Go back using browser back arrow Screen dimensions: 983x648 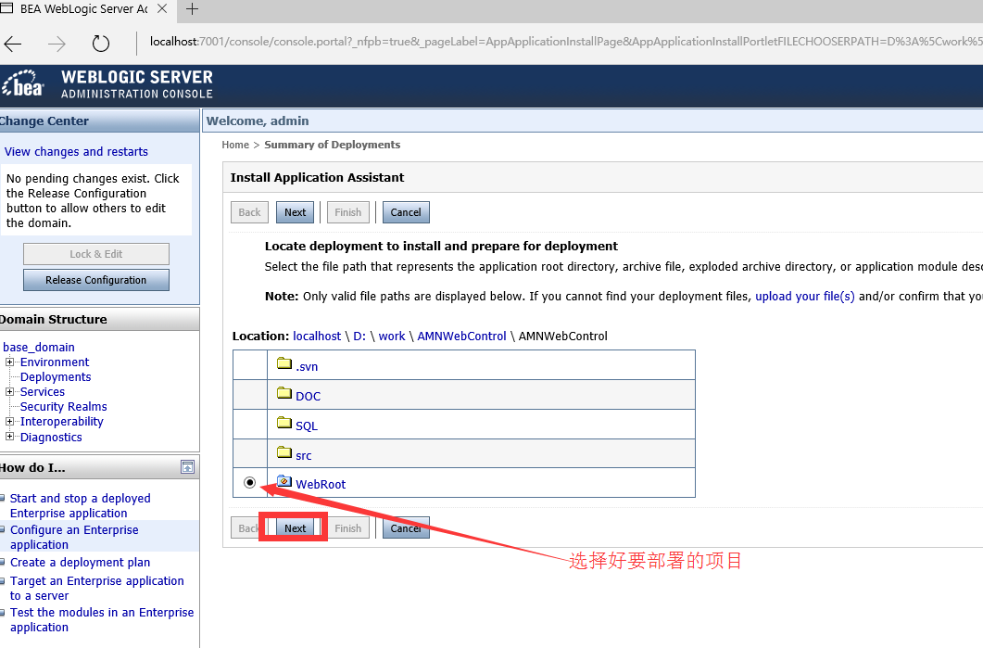coord(13,44)
